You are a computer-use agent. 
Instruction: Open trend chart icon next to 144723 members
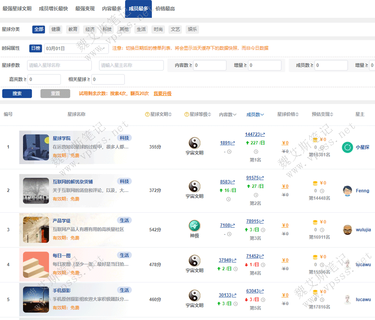(x=262, y=134)
